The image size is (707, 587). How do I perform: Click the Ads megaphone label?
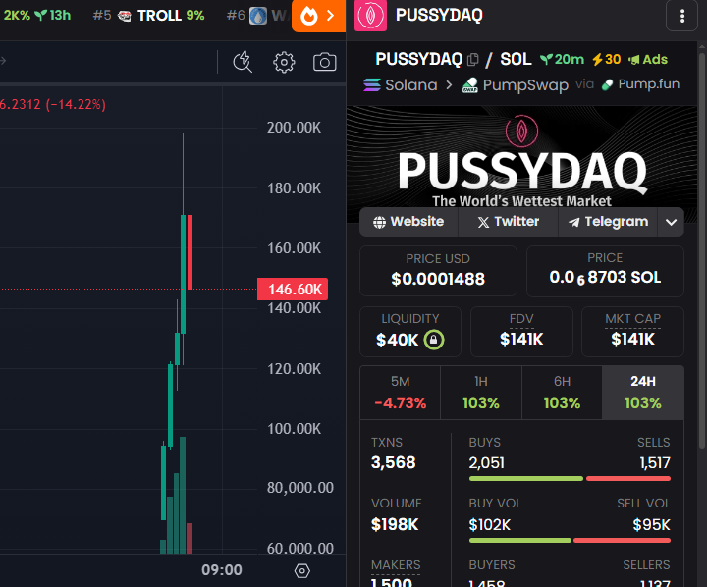648,59
